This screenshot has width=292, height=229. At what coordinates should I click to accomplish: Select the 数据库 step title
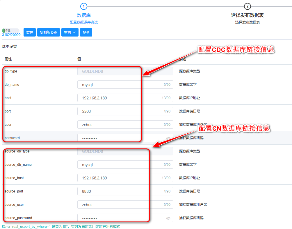coord(83,15)
